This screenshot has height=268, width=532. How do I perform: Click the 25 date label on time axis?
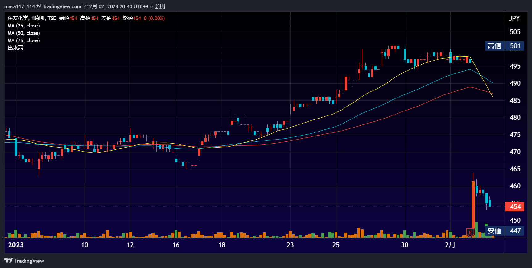336,245
